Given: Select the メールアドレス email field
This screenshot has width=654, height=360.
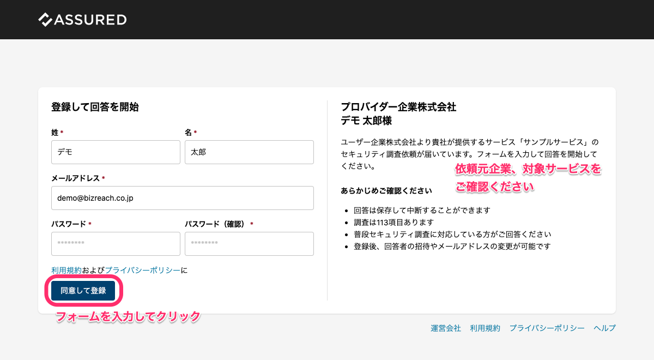Looking at the screenshot, I should coord(183,198).
